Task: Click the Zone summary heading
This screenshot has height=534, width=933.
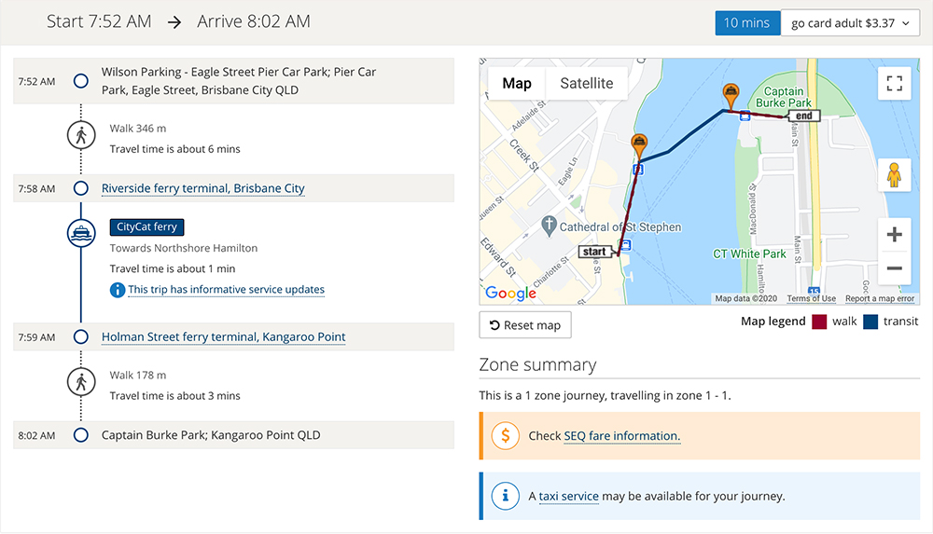Action: coord(537,364)
